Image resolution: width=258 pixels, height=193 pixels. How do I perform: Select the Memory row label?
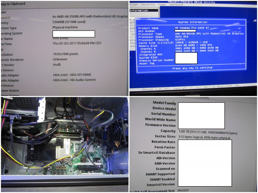(5, 23)
